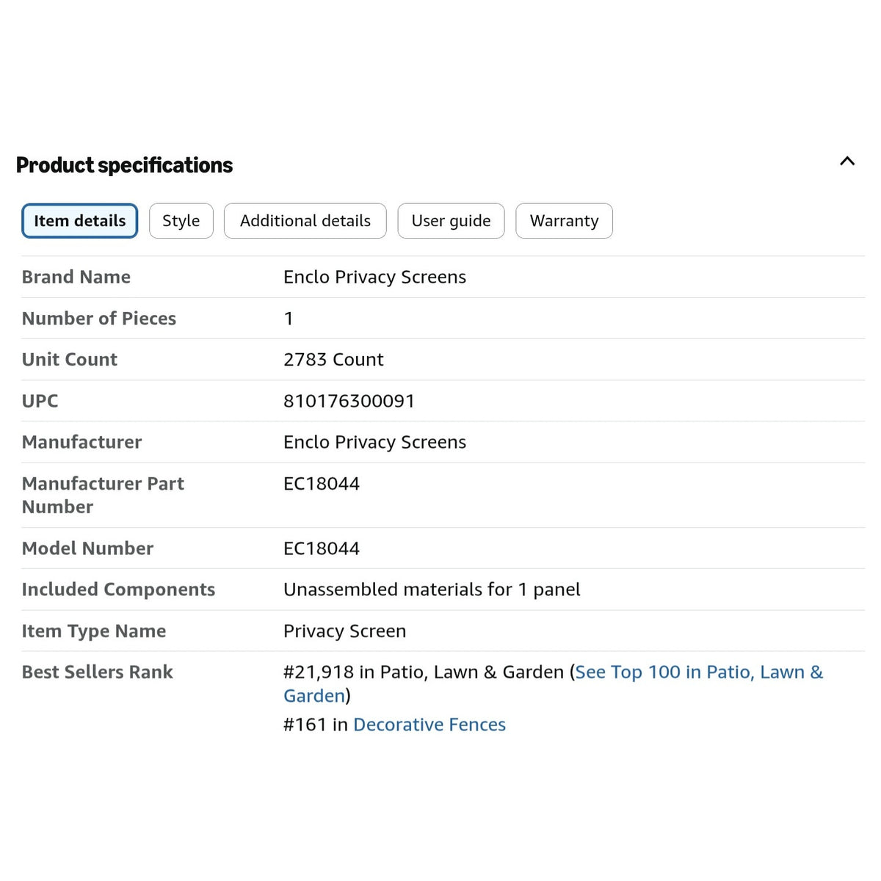Click the Product specifications heading
The height and width of the screenshot is (881, 881).
[x=124, y=165]
